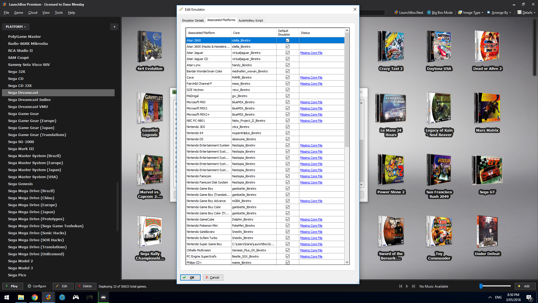Click the Play button
This screenshot has width=538, height=303.
coord(13,286)
